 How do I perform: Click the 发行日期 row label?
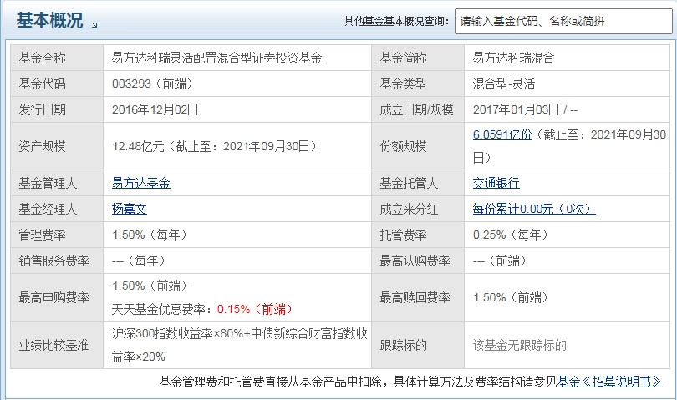tap(42, 109)
